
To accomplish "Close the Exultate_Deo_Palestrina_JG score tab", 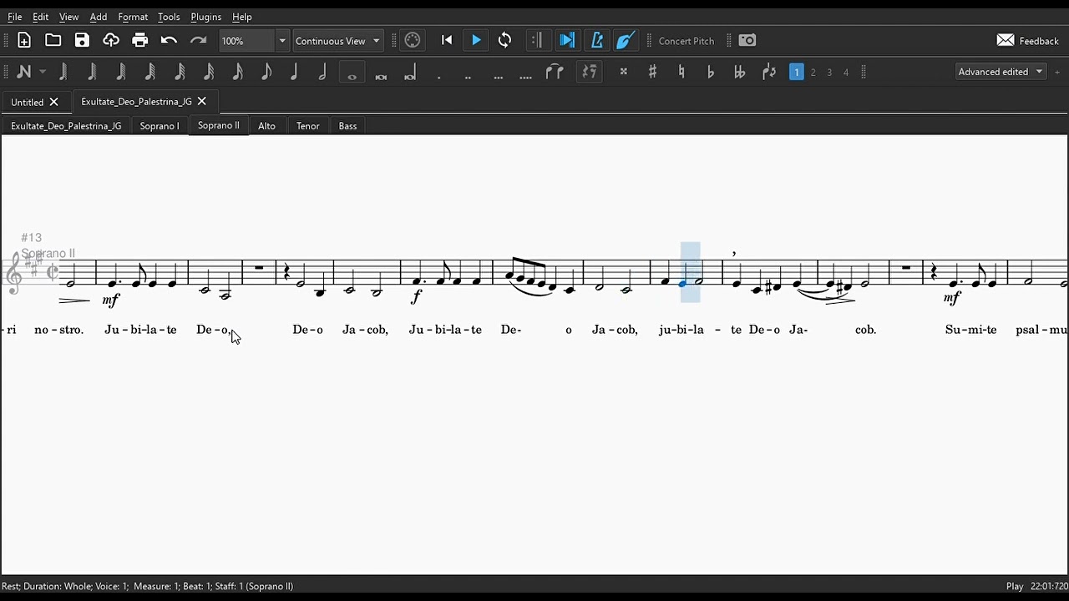I will 201,101.
